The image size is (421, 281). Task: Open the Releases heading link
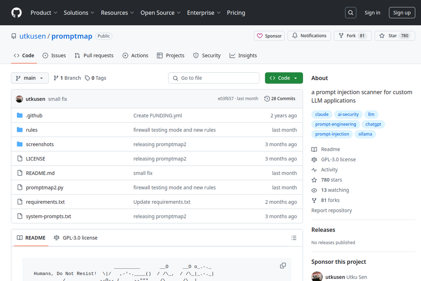323,230
